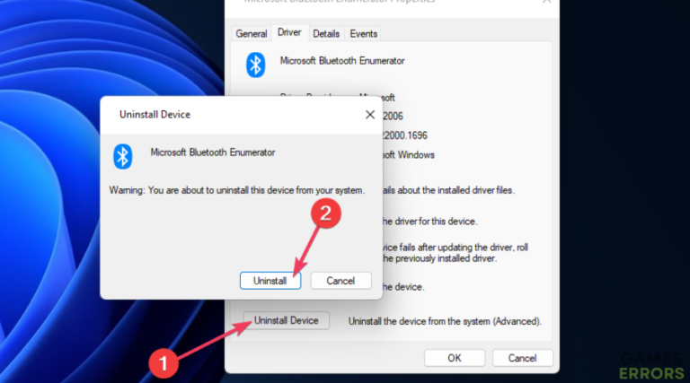Open the Details tab
The width and height of the screenshot is (690, 383).
[x=326, y=33]
